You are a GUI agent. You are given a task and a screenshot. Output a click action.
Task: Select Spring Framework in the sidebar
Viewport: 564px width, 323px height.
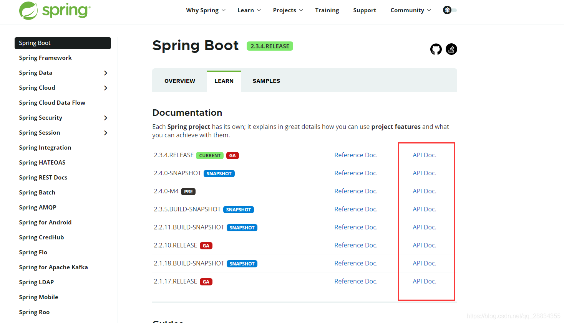coord(45,58)
